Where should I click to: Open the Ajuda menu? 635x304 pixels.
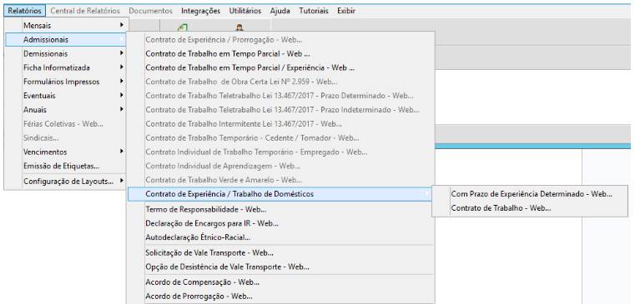click(280, 11)
